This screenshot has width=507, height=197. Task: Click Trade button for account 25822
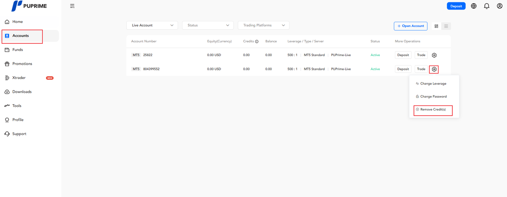(x=421, y=55)
